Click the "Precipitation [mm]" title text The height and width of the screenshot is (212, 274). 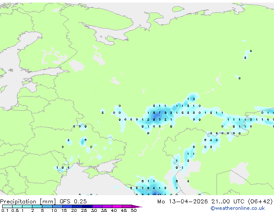28,202
